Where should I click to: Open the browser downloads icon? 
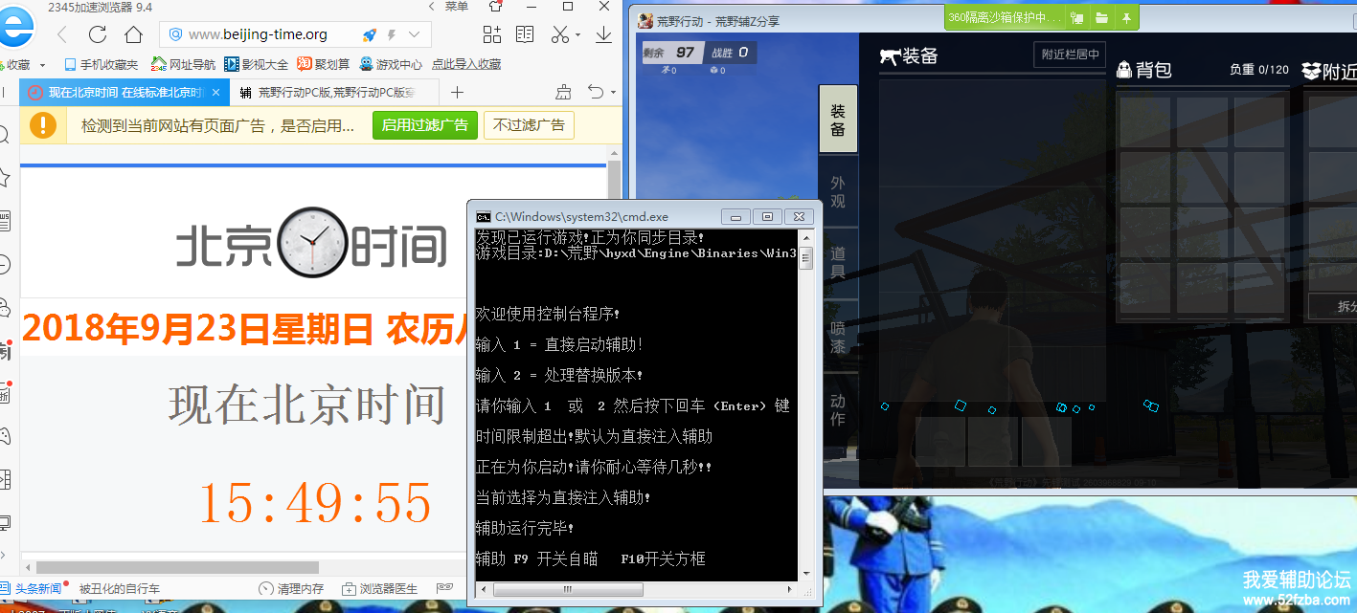(x=604, y=34)
